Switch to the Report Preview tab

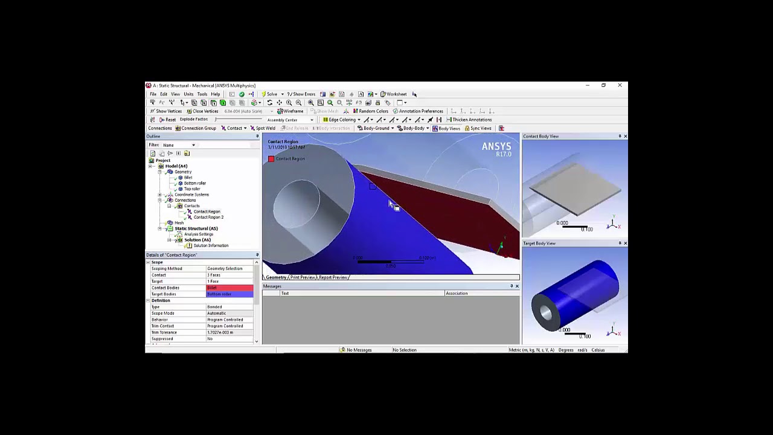pyautogui.click(x=333, y=277)
